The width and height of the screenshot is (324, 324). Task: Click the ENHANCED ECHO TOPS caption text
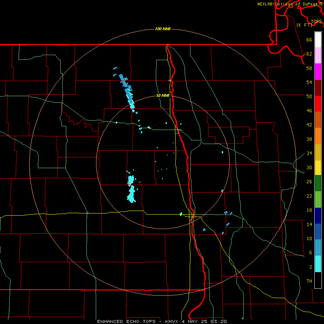pos(126,321)
